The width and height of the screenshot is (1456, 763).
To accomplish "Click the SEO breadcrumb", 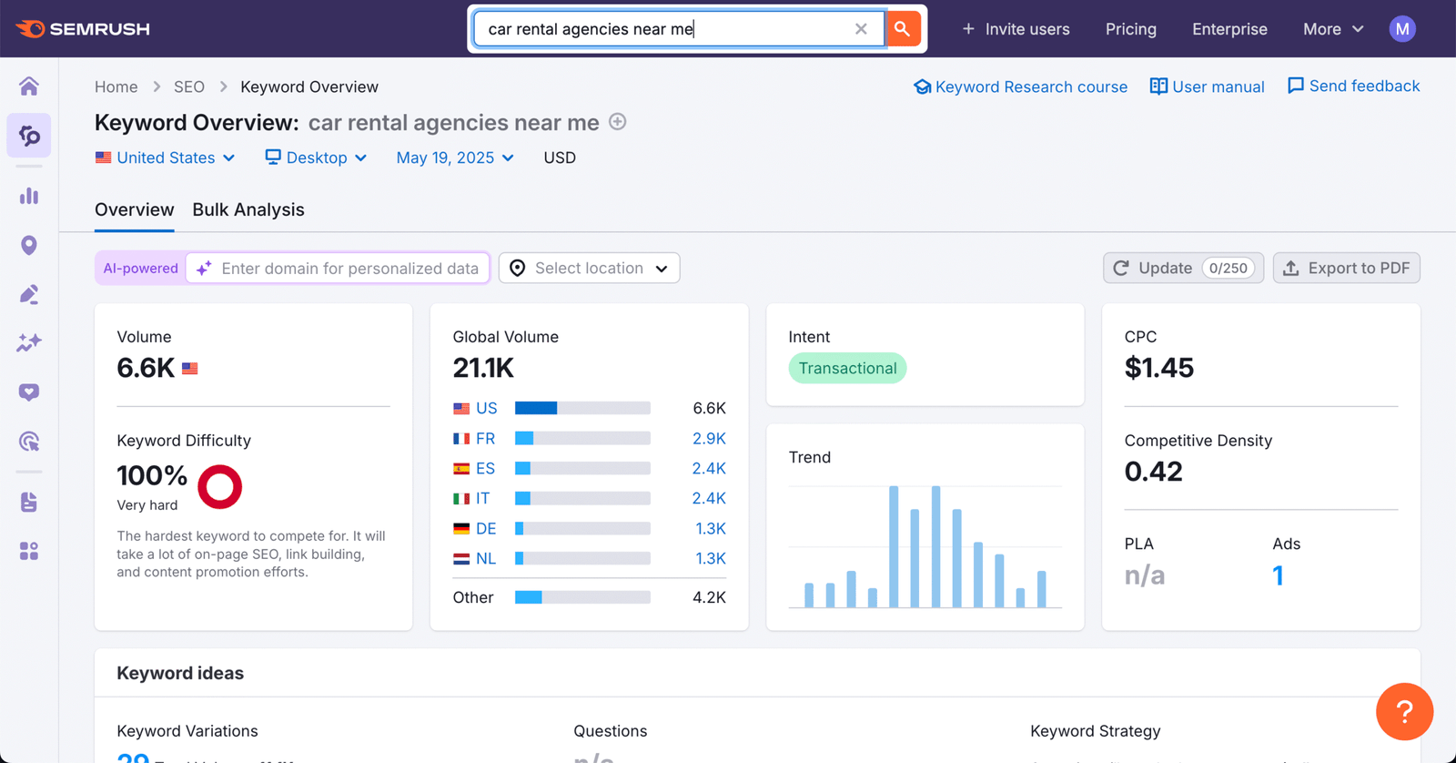I will pos(189,86).
